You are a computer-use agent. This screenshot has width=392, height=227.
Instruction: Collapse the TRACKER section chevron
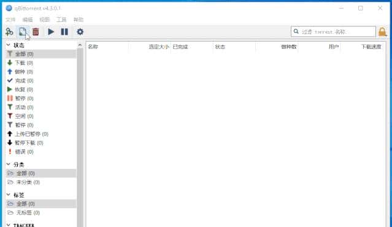tap(8, 225)
